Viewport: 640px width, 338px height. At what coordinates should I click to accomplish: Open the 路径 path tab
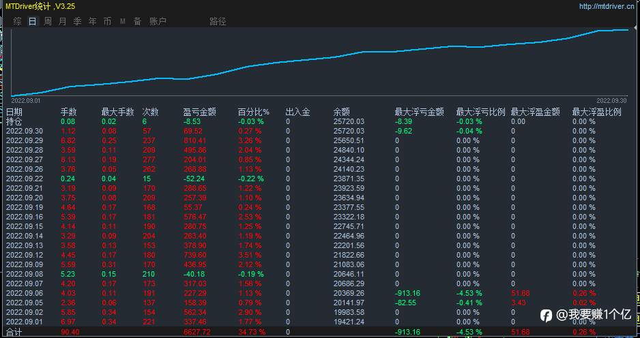point(218,22)
